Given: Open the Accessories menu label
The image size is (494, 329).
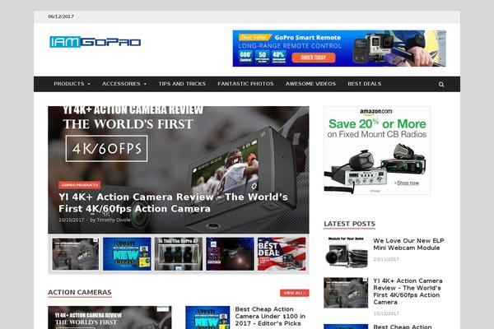Looking at the screenshot, I should pos(121,84).
